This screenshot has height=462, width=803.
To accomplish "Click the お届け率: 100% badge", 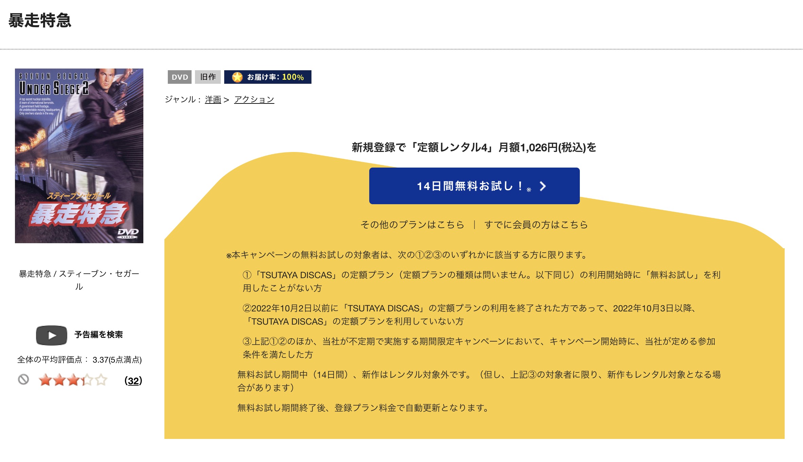I will click(x=268, y=77).
